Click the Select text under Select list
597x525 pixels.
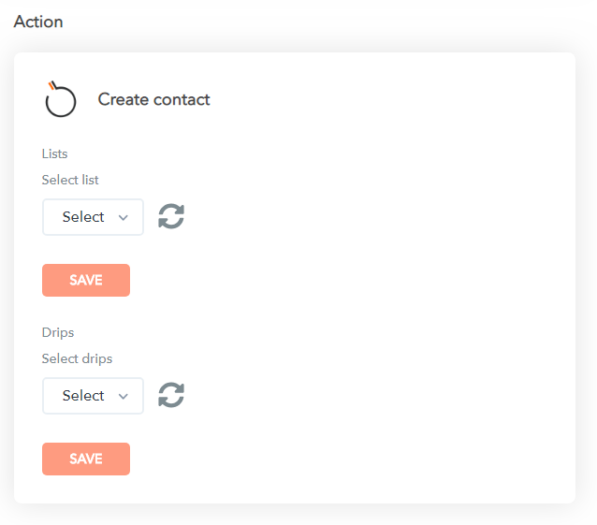click(x=82, y=217)
